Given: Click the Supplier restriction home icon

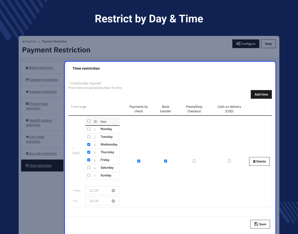Looking at the screenshot, I should click(27, 91).
